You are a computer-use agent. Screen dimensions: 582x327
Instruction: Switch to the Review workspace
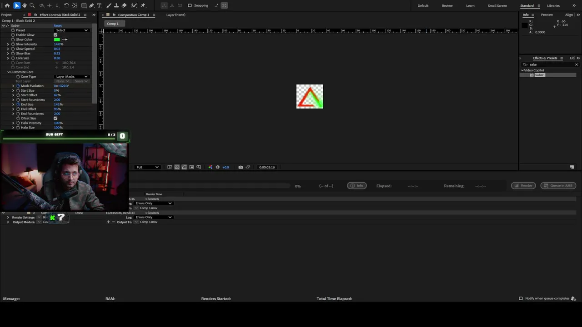tap(447, 6)
